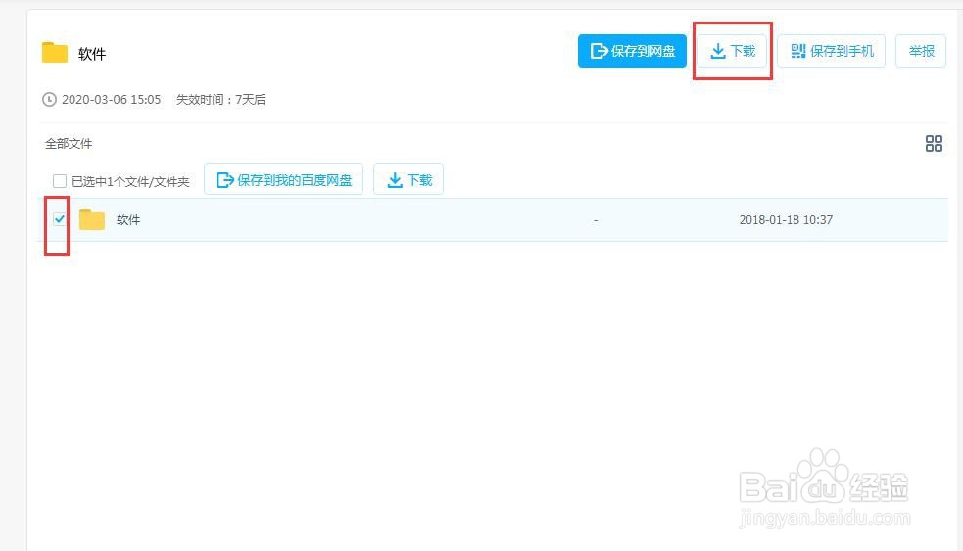This screenshot has height=551, width=963.
Task: Click the 软件 title in header
Action: click(92, 54)
